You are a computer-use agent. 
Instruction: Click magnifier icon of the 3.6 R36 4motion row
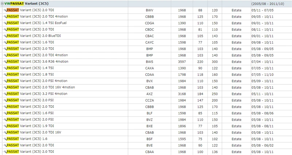pos(5,62)
